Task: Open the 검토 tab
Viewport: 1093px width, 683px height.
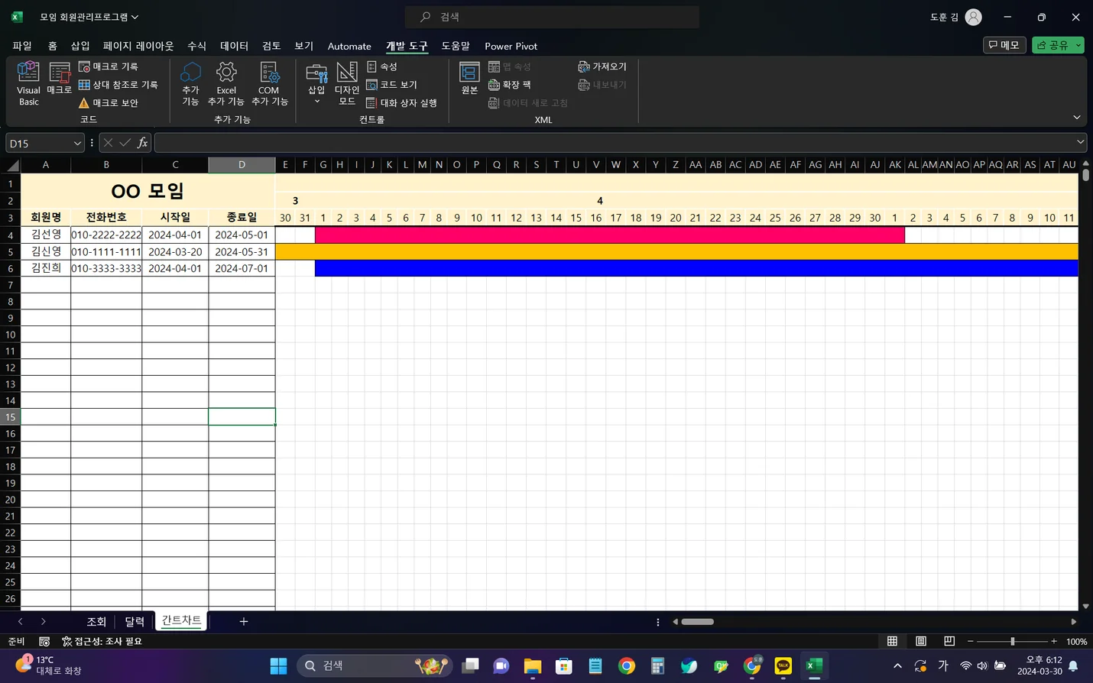Action: (271, 46)
